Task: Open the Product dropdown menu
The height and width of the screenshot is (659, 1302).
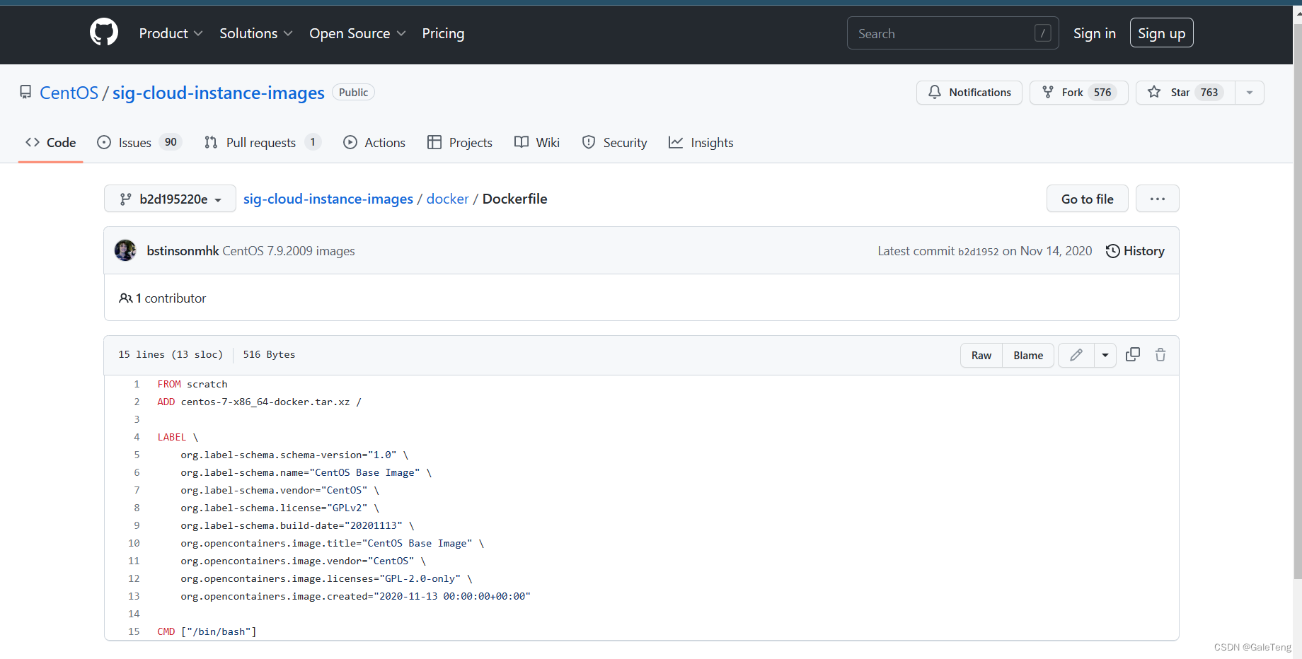Action: point(171,33)
